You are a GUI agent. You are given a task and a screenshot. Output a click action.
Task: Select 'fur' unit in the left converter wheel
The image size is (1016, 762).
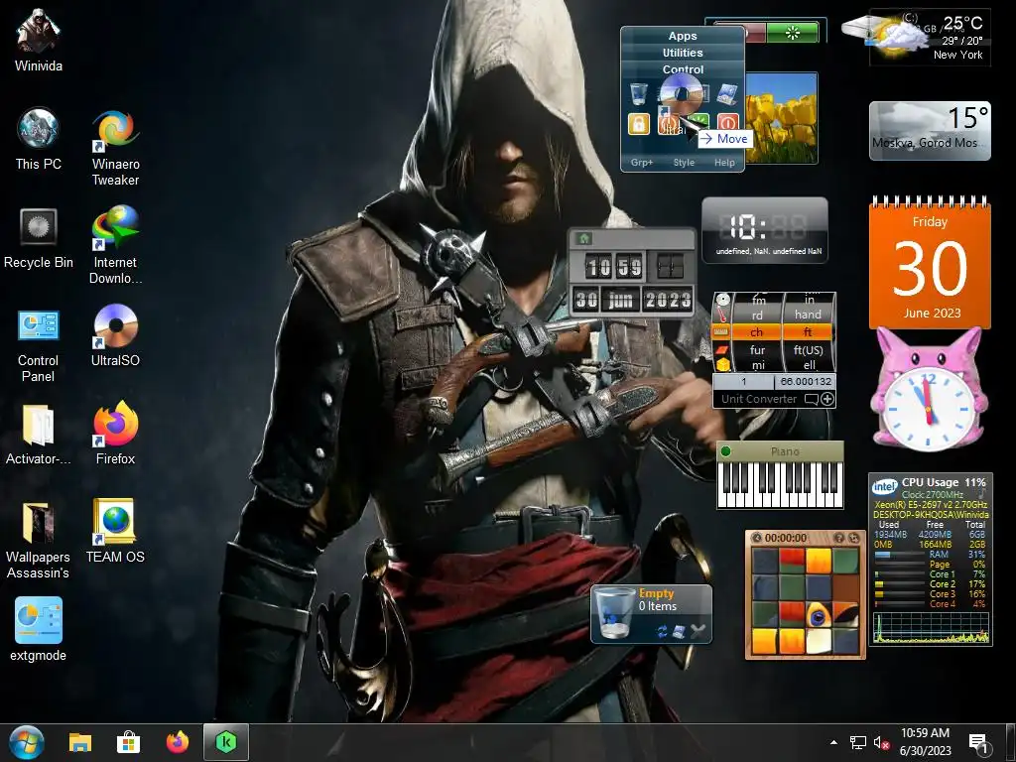757,350
